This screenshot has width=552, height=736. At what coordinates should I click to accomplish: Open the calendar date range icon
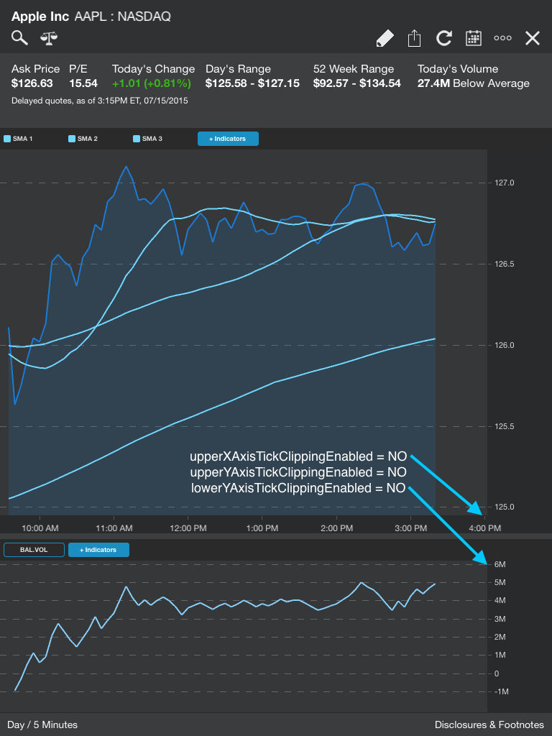click(x=473, y=38)
